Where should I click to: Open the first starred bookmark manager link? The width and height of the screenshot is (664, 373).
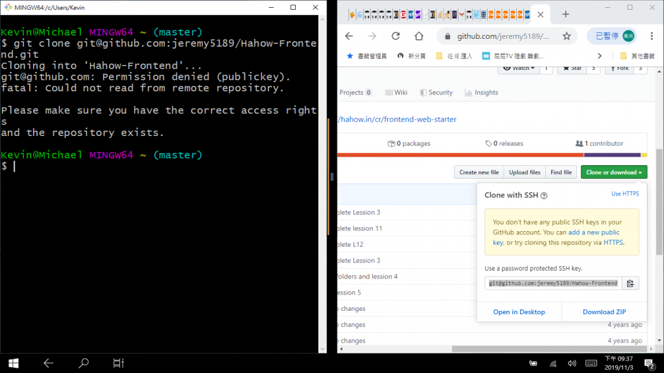pyautogui.click(x=367, y=56)
